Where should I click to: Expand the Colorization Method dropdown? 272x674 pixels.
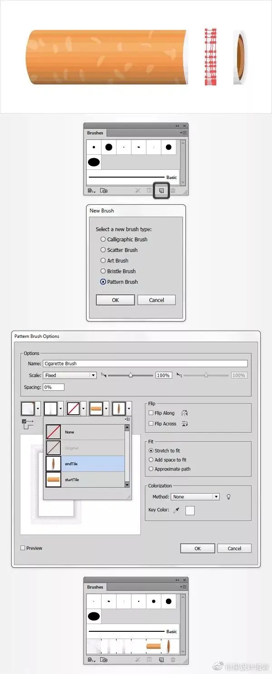click(x=195, y=497)
